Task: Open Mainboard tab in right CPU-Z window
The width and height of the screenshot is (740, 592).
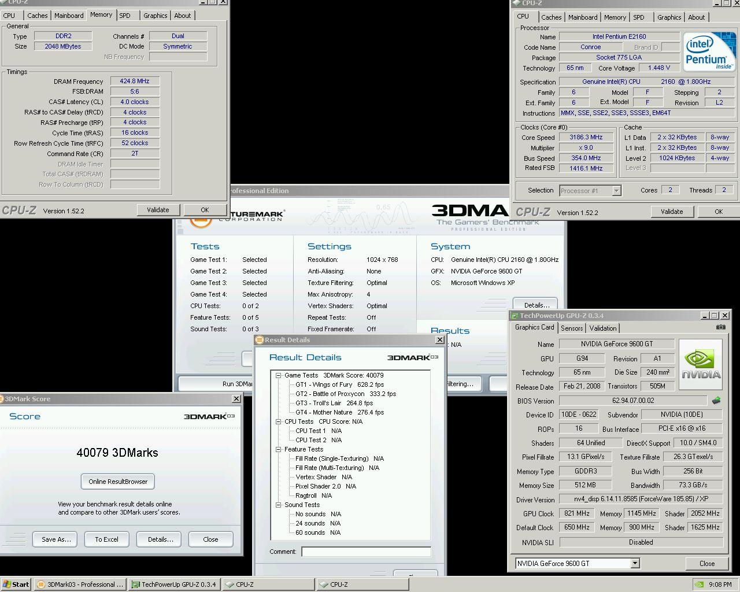Action: (583, 17)
